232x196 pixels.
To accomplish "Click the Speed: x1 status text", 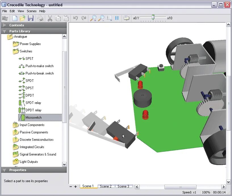I will [189, 192].
